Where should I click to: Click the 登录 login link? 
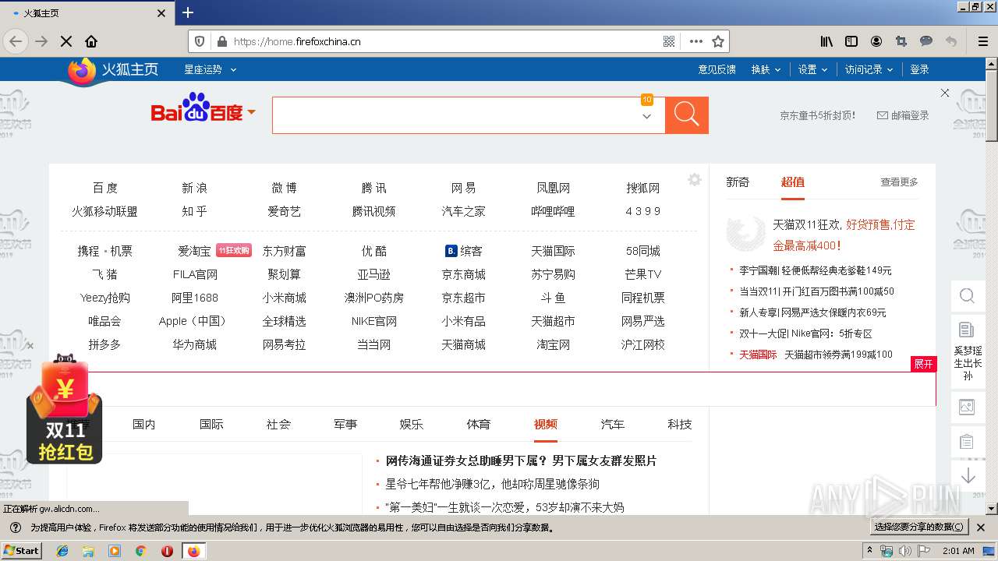919,69
